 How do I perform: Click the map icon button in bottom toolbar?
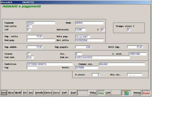126,93
